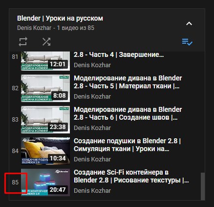The height and width of the screenshot is (207, 214).
Task: Open video 82 thumbnail with duration 8:08
Action: pos(45,88)
